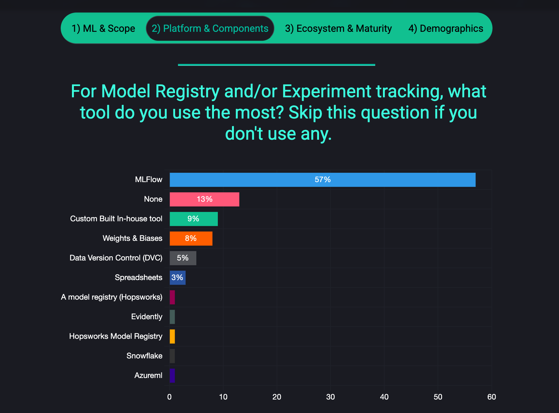Select the Evidently bar in chart
This screenshot has height=413, width=559.
(x=172, y=317)
